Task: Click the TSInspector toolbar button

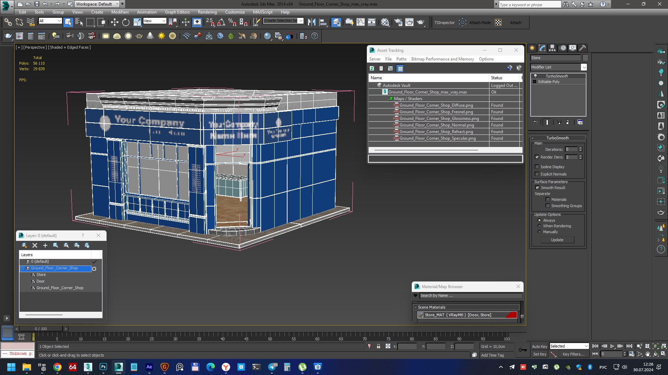Action: (445, 23)
